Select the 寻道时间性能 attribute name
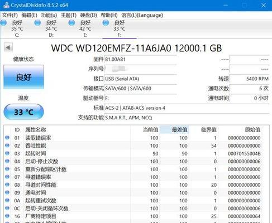Viewport: 272px width, 223px height. pyautogui.click(x=41, y=185)
